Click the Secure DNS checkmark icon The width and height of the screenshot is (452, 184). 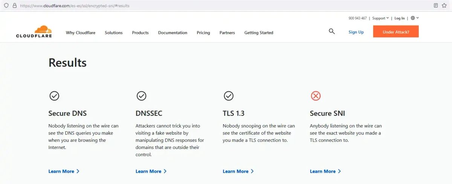pyautogui.click(x=54, y=96)
